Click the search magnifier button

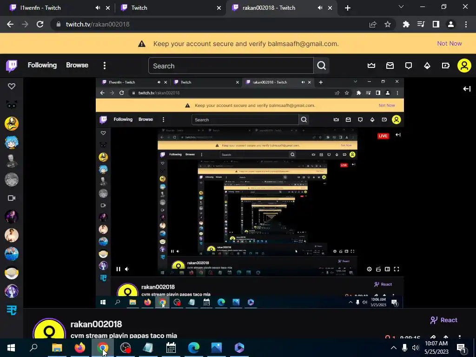click(322, 66)
